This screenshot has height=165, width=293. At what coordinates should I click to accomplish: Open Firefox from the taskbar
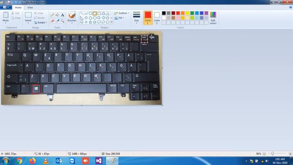coord(33,161)
